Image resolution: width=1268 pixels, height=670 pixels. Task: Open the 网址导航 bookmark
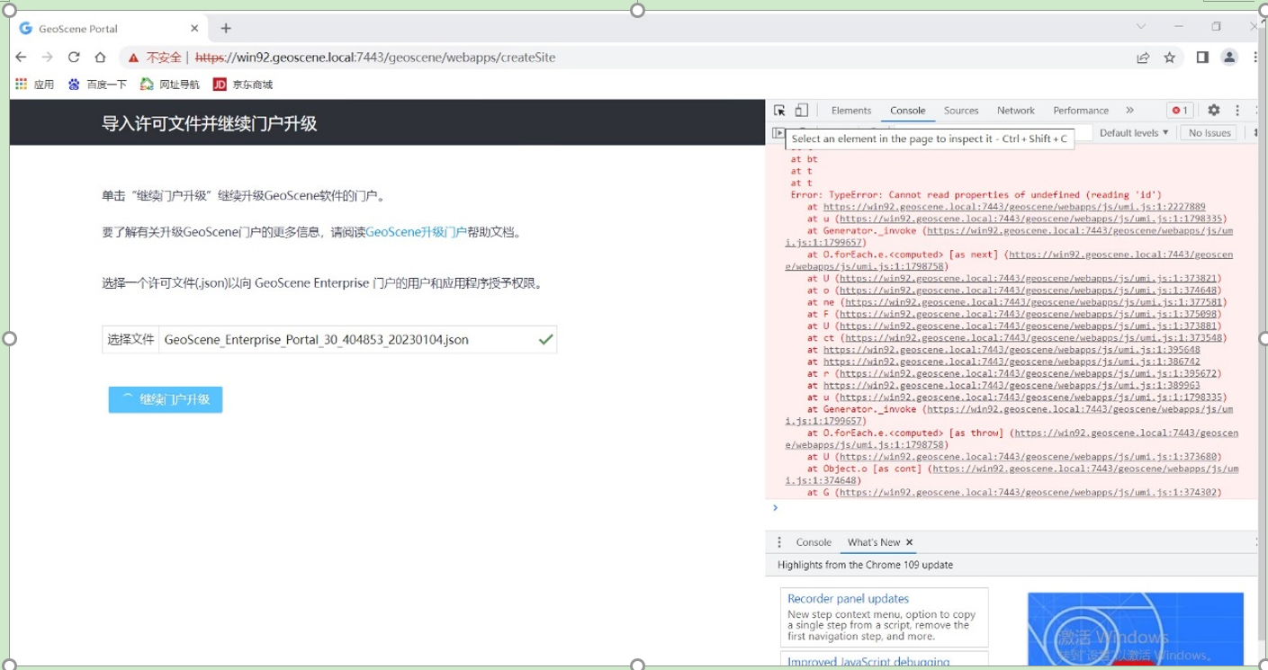tap(170, 85)
